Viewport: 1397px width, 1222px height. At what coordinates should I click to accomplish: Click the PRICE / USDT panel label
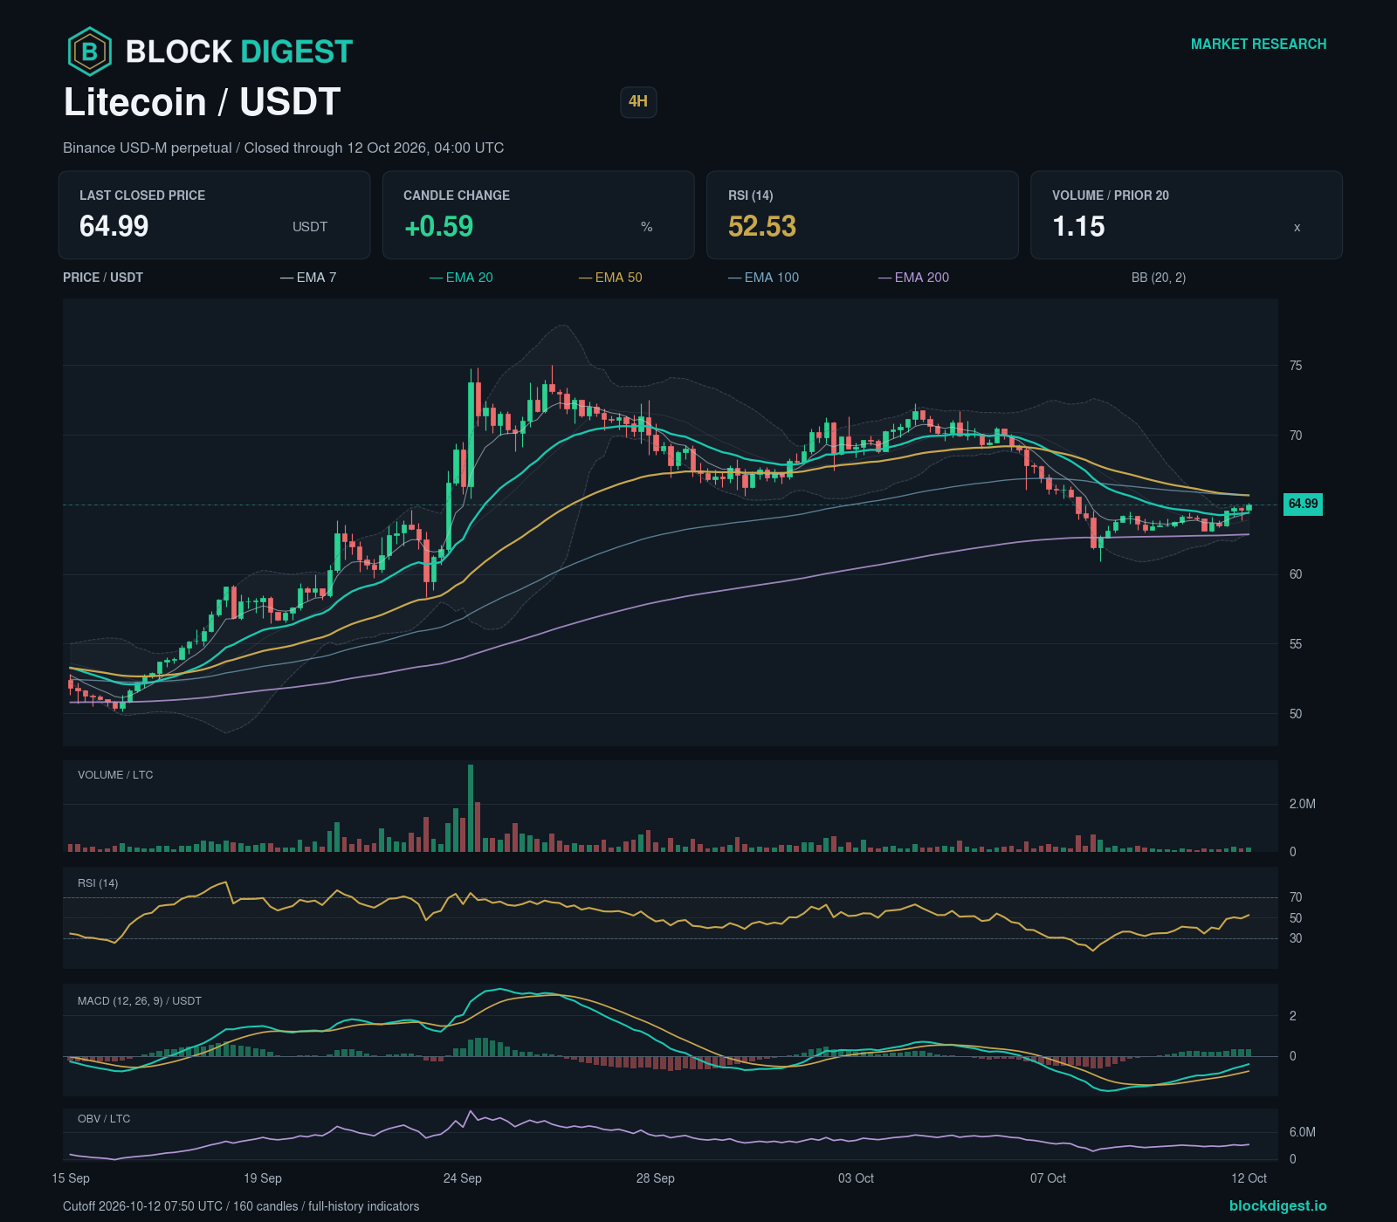click(103, 278)
